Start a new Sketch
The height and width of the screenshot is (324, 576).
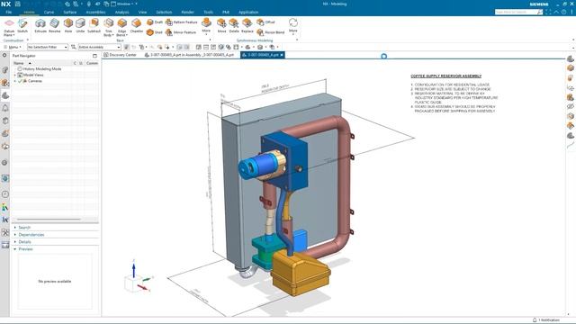point(22,26)
